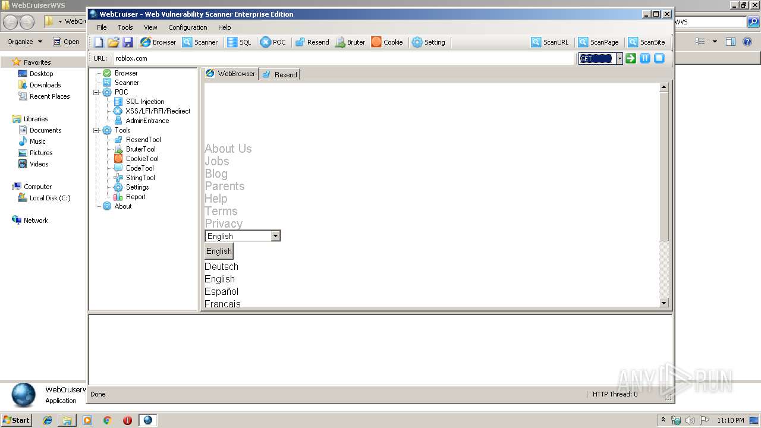761x428 pixels.
Task: Open the Browser tool in toolbar
Action: point(158,42)
